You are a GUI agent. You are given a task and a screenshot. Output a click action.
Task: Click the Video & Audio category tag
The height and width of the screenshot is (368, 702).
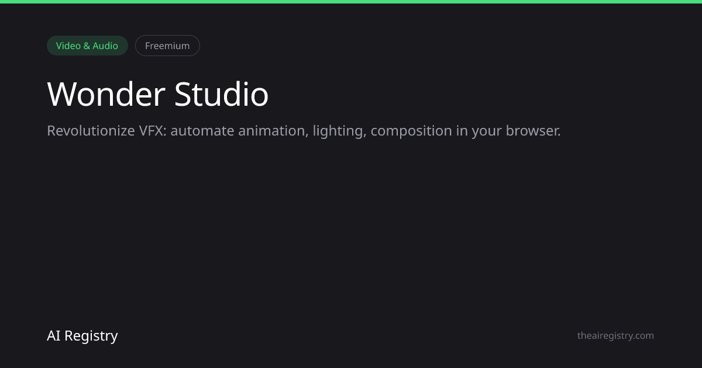pyautogui.click(x=87, y=46)
